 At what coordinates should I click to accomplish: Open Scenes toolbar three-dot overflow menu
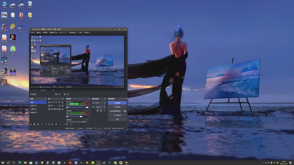46,124
